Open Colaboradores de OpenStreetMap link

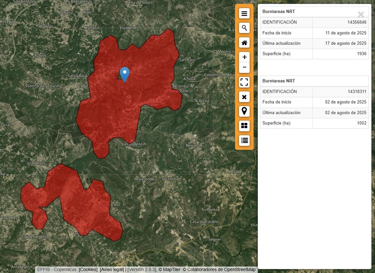point(219,270)
